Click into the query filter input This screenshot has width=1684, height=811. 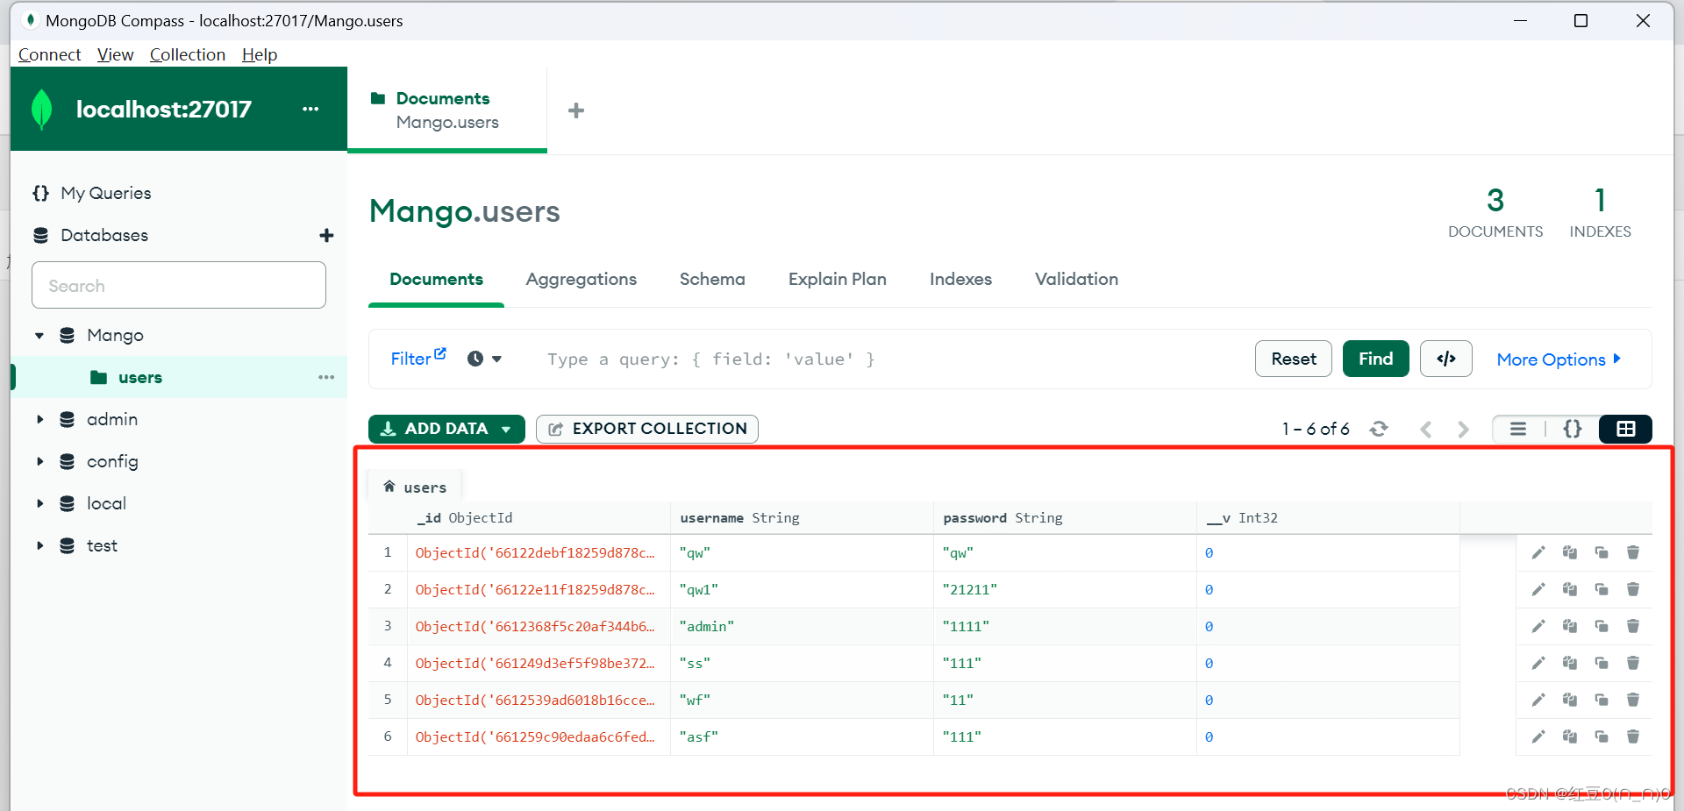890,359
